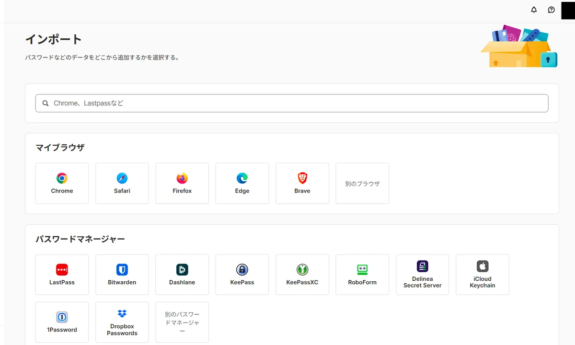Screen dimensions: 575x345
Task: Select the Chrome browser icon
Action: coord(62,178)
